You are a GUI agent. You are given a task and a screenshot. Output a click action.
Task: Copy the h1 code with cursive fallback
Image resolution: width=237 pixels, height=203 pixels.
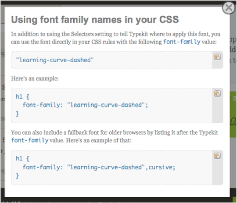click(x=217, y=156)
